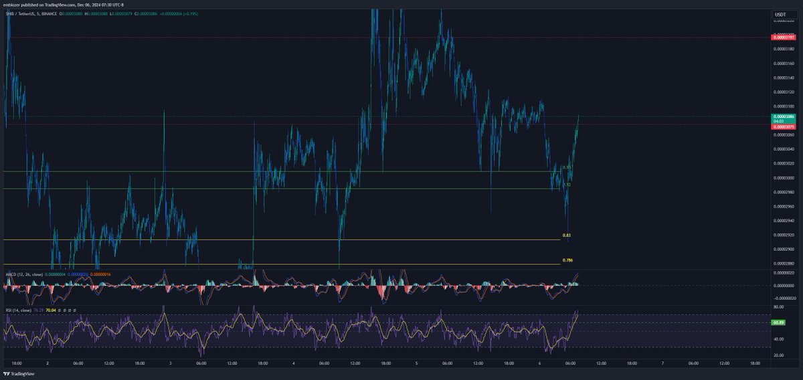Click date label 6 on time axis
Image resolution: width=803 pixels, height=380 pixels.
539,363
